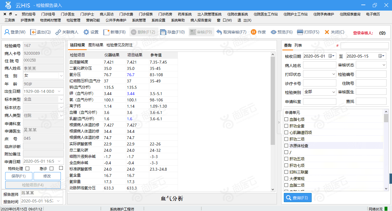Check the 血脂七项 item
Screen dimensions: 392x211
pos(286,119)
